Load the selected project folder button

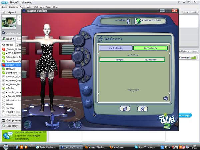click(x=125, y=109)
